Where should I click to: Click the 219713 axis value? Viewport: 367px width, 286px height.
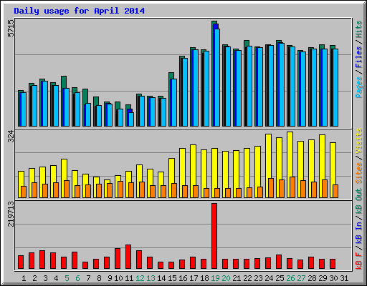tap(11, 214)
